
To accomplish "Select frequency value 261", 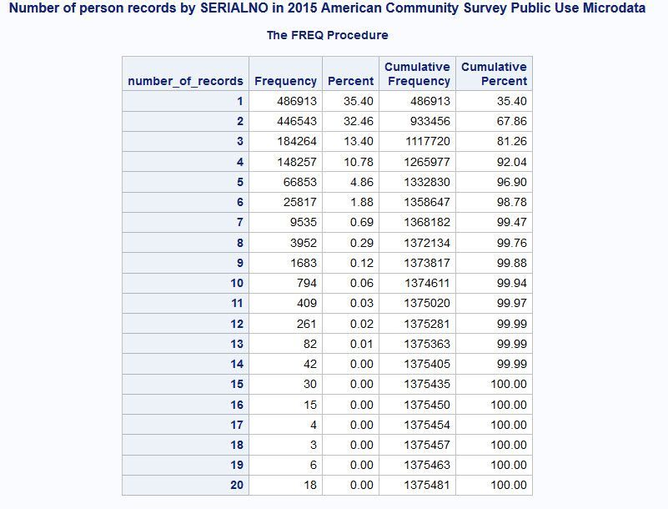I will pos(306,324).
